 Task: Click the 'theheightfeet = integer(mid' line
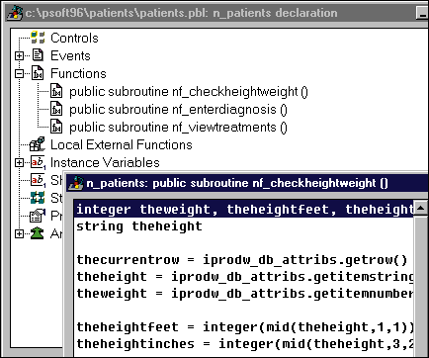click(244, 327)
